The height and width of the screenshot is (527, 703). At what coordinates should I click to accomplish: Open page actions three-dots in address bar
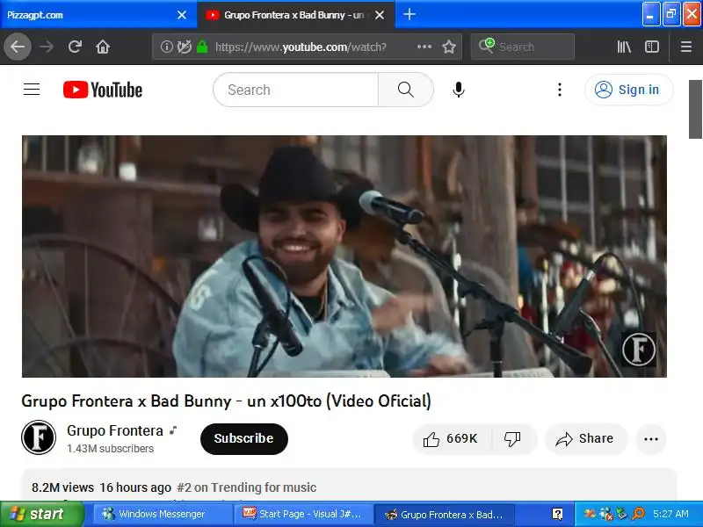[x=424, y=47]
